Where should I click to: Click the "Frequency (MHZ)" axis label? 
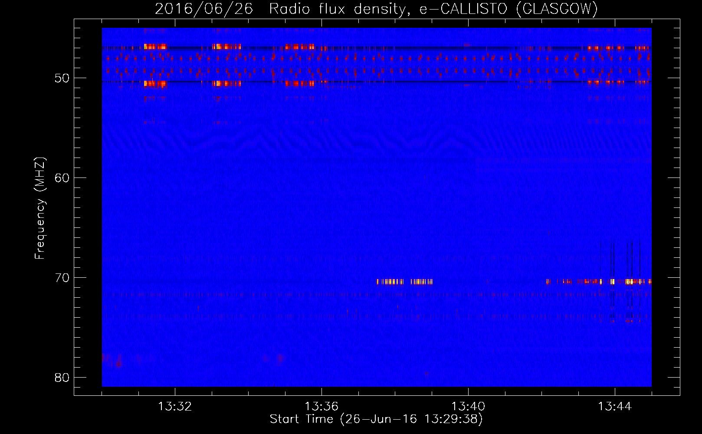click(x=39, y=208)
